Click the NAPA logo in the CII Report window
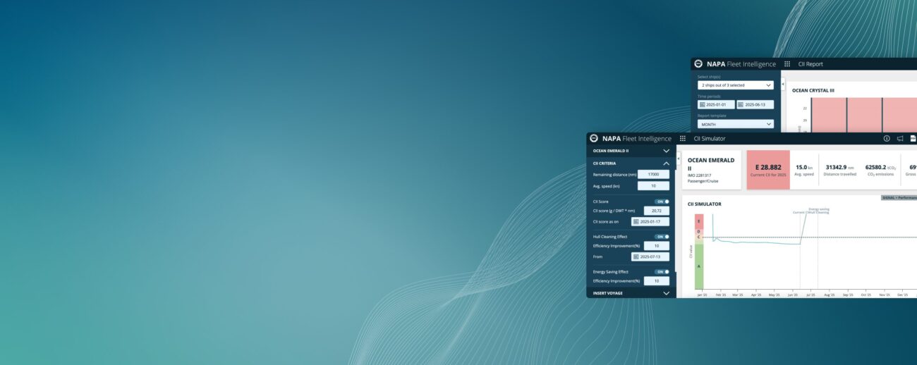The width and height of the screenshot is (917, 365). click(698, 63)
